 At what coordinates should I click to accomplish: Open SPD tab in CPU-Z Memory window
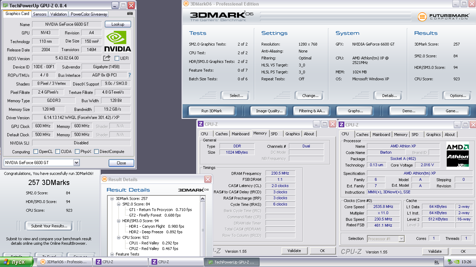274,134
